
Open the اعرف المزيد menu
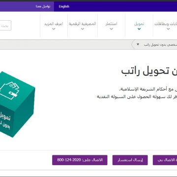point(54,24)
